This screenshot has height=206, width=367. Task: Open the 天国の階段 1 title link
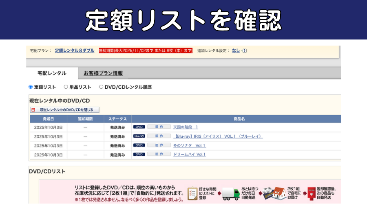(186, 127)
